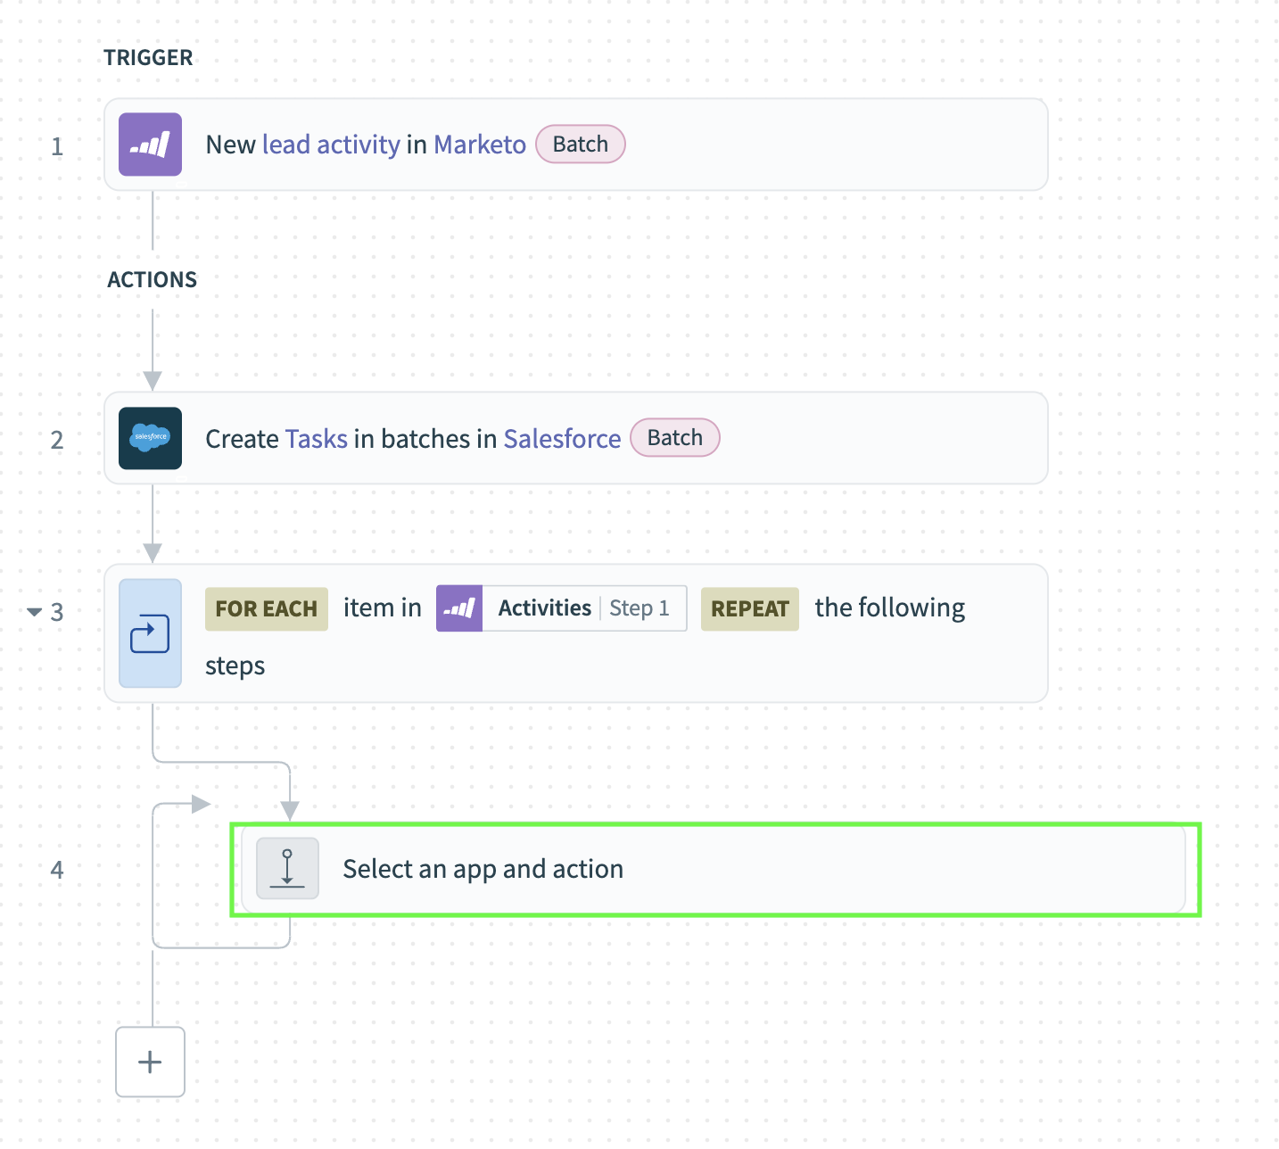This screenshot has width=1279, height=1149.
Task: Click the Batch badge on the Salesforce step
Action: 674,438
